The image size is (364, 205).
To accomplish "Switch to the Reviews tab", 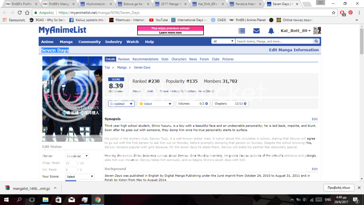I will [x=124, y=59].
